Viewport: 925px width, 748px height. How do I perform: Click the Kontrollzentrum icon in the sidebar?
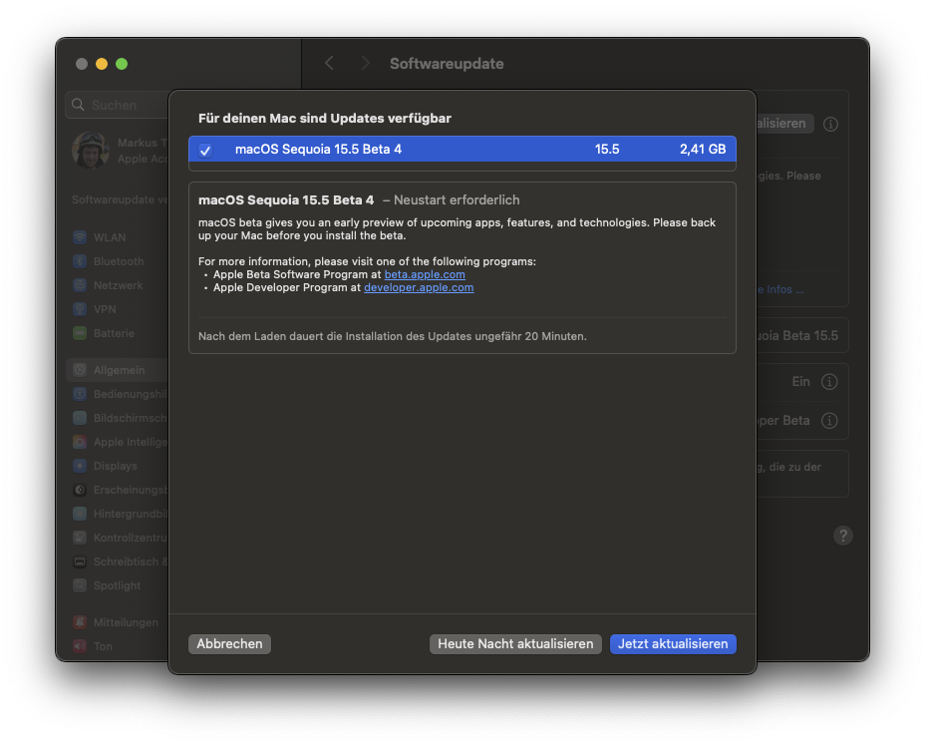[x=80, y=538]
